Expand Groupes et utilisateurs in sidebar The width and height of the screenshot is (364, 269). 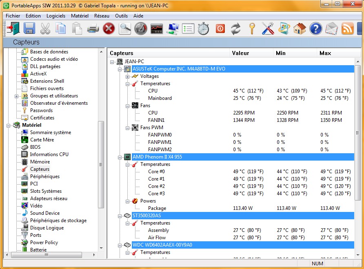16,96
